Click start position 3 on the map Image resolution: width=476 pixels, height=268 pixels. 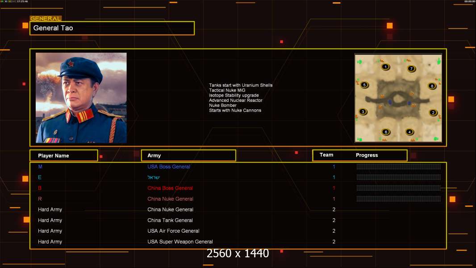point(363,112)
